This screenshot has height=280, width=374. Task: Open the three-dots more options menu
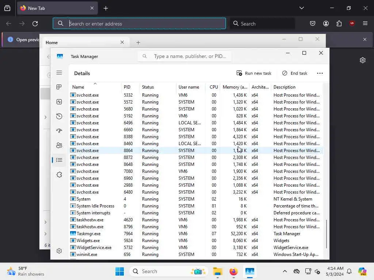(320, 73)
